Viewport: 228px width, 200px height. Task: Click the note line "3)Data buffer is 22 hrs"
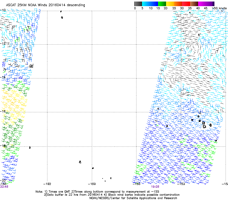pos(112,195)
